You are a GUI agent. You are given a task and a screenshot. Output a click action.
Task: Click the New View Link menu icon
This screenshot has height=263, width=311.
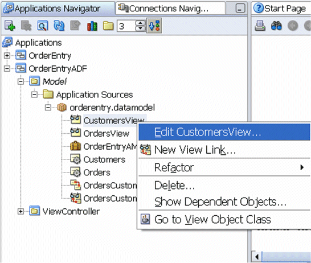pyautogui.click(x=145, y=150)
